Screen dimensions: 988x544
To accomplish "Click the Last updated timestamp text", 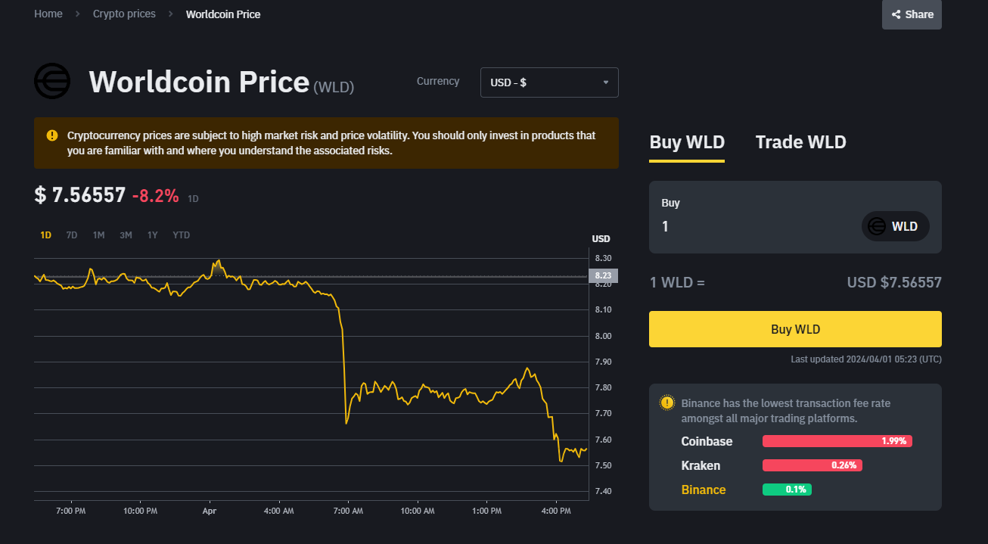I will [866, 359].
